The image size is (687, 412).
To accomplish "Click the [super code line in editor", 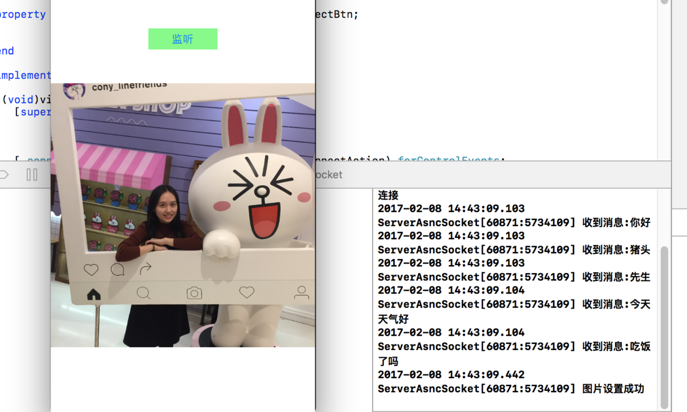I will [33, 112].
